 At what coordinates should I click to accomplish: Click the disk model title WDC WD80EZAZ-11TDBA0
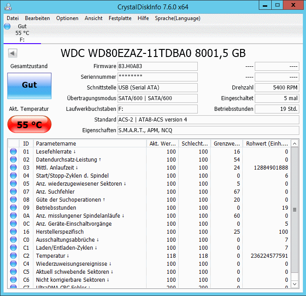pos(153,53)
